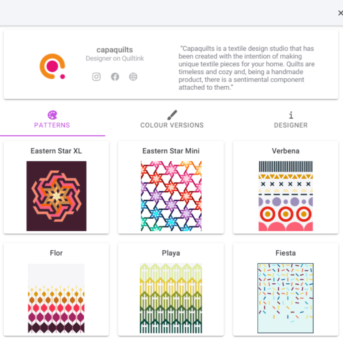This screenshot has height=343, width=343.
Task: Click the palette icon above Patterns
Action: click(52, 115)
